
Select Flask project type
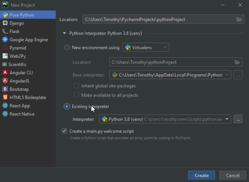[28, 31]
